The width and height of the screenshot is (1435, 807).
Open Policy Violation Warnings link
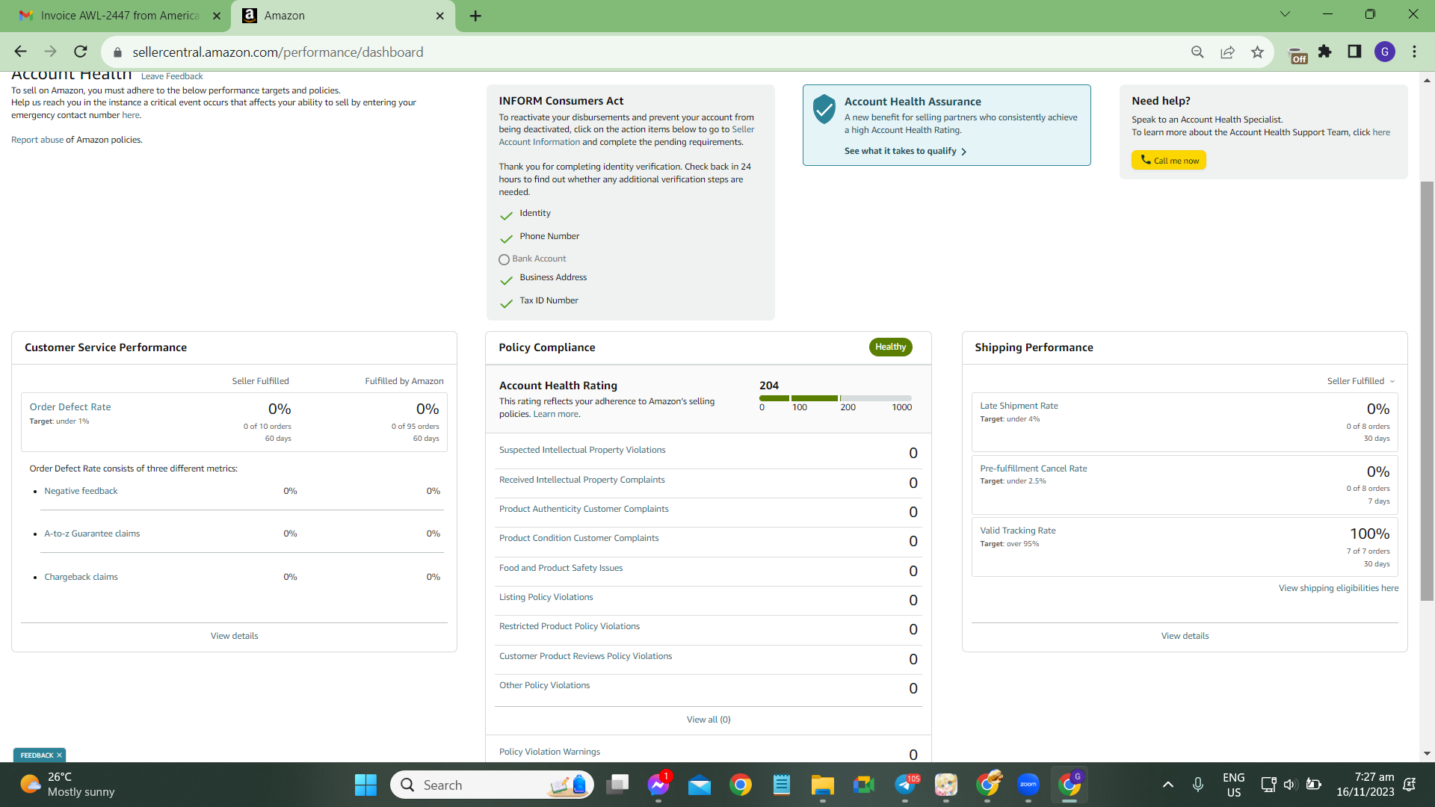(x=549, y=752)
